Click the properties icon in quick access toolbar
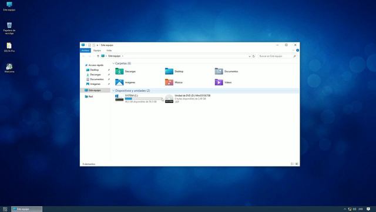376x212 pixels. (x=89, y=45)
